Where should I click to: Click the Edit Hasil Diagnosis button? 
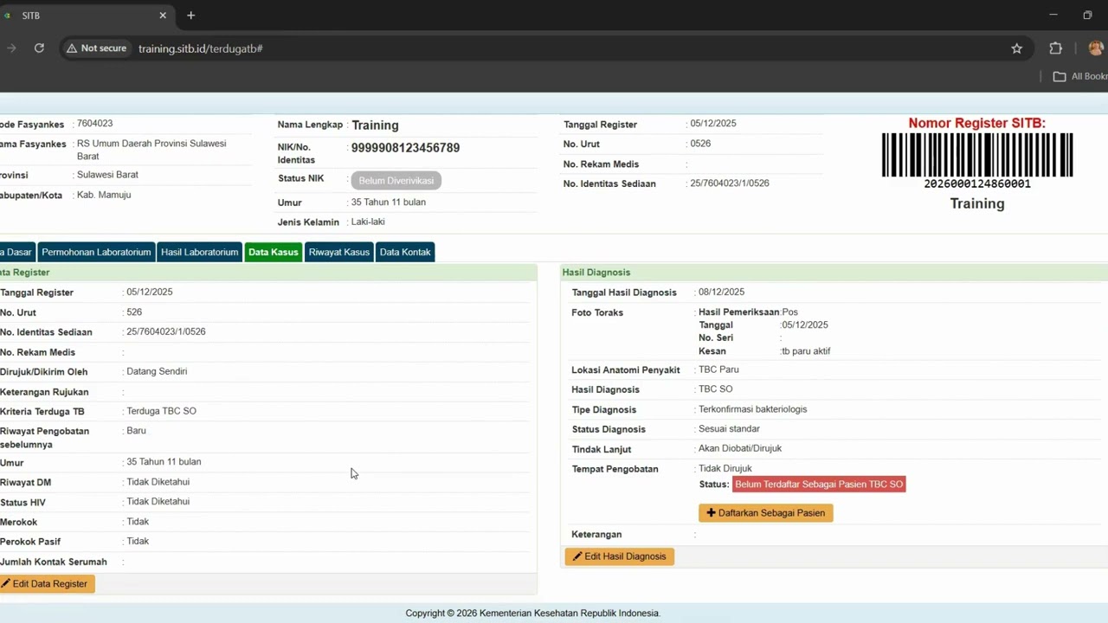click(620, 556)
